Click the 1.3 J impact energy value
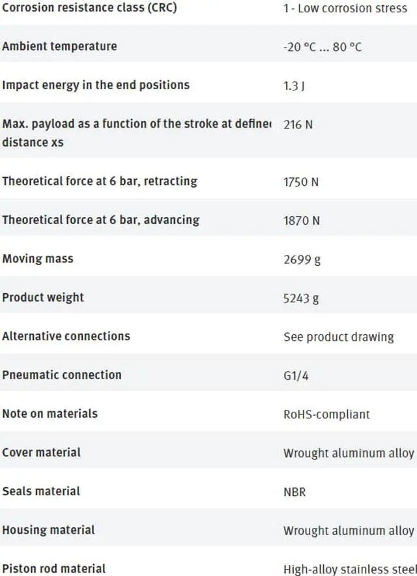Screen dimensions: 417x576 294,85
